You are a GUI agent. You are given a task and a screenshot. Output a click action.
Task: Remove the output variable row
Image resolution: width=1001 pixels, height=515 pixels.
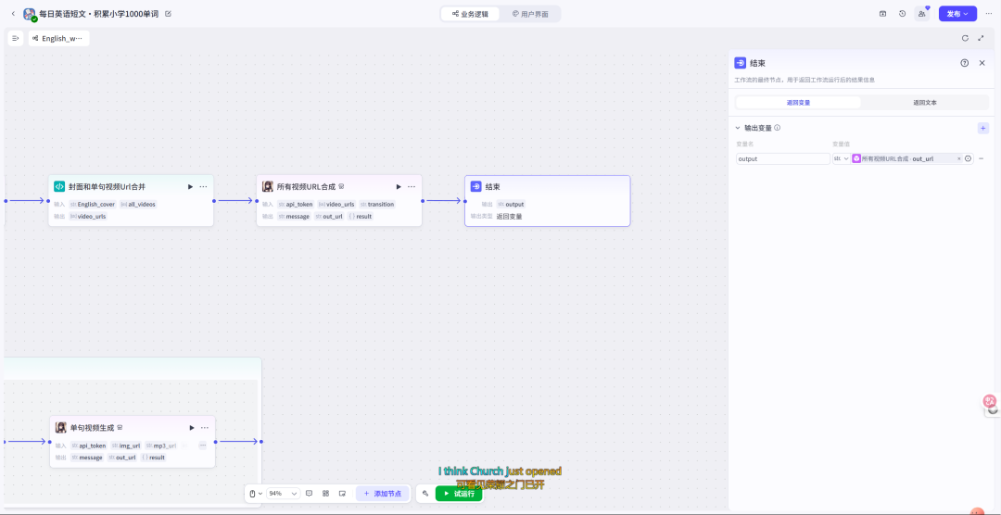pos(982,158)
